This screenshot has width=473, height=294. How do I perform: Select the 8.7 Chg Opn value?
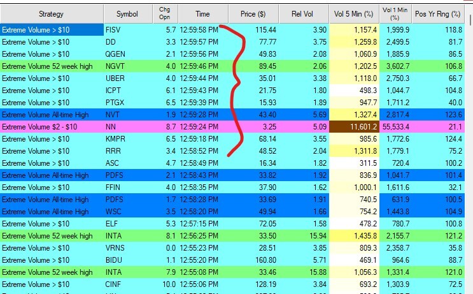click(171, 127)
